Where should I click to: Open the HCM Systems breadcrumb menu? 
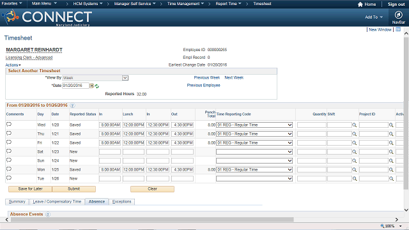coord(88,4)
